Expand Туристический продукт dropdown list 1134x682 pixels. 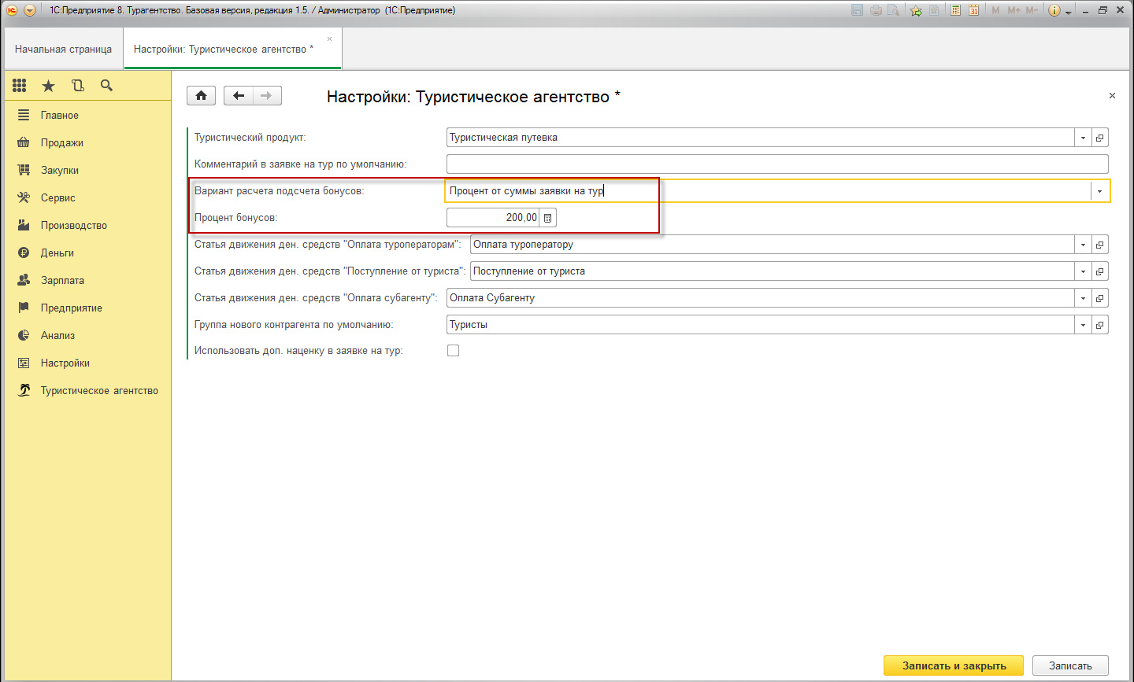point(1083,138)
